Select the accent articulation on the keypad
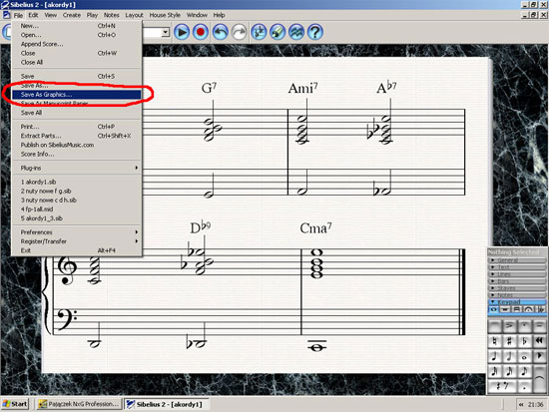The width and height of the screenshot is (549, 412). coord(510,326)
